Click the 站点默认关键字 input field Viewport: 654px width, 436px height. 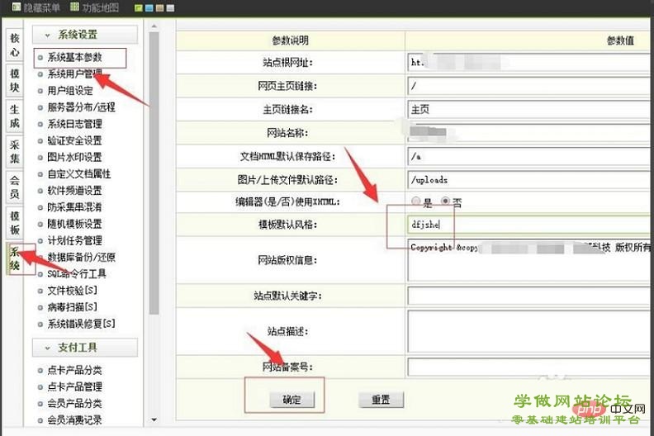coord(530,296)
